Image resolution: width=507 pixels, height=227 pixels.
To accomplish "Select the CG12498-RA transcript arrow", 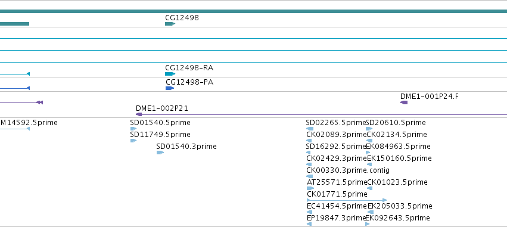I will [x=170, y=74].
